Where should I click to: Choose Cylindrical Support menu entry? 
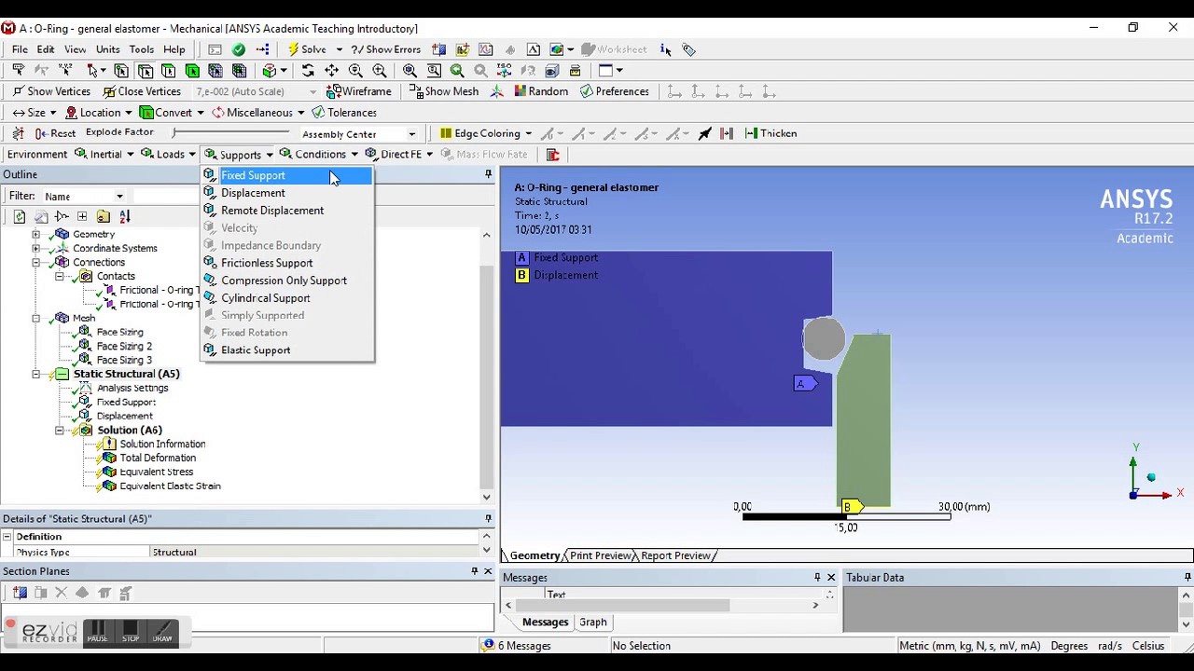287,298
